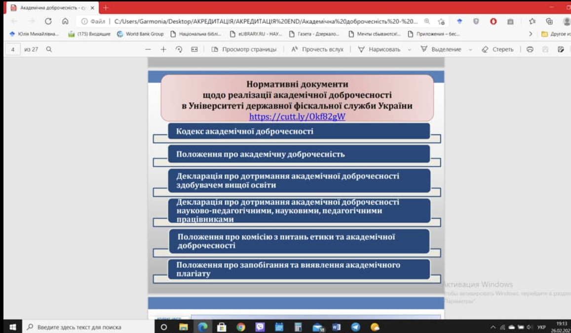The width and height of the screenshot is (571, 333).
Task: Print the PDF with printer icon
Action: pos(530,49)
